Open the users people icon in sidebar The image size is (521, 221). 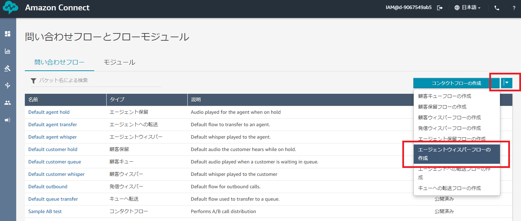(x=8, y=103)
